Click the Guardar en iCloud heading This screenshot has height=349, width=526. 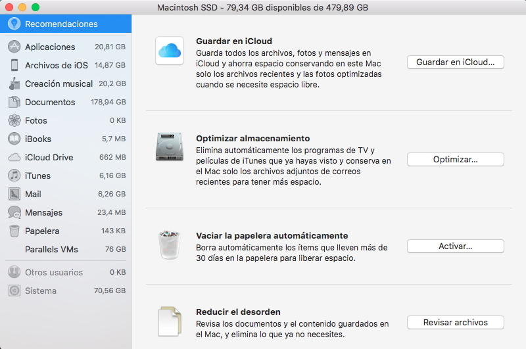[234, 41]
